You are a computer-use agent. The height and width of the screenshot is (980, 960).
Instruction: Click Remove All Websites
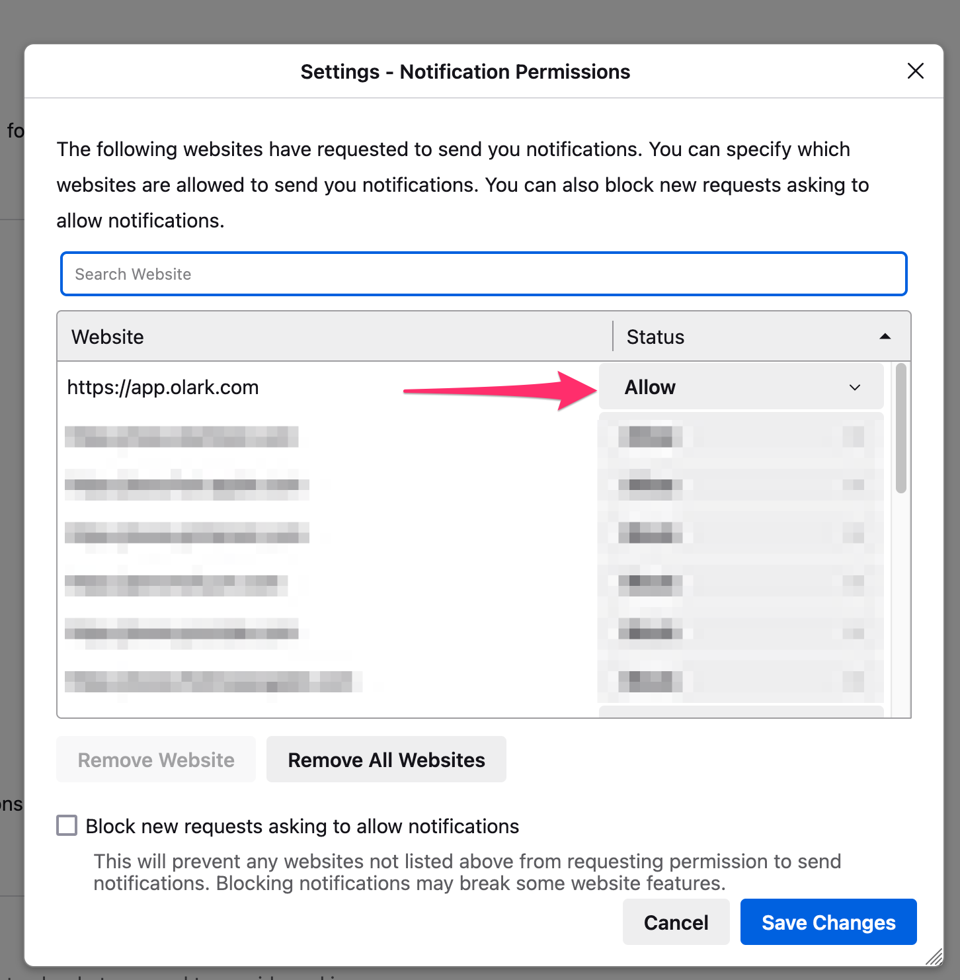(386, 759)
